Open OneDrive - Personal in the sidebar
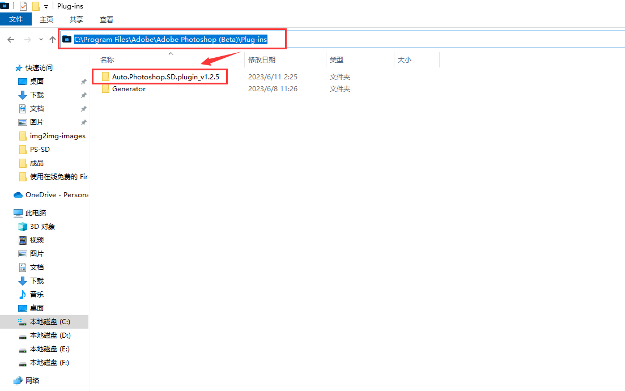Viewport: 625px width, 391px height. coord(56,194)
